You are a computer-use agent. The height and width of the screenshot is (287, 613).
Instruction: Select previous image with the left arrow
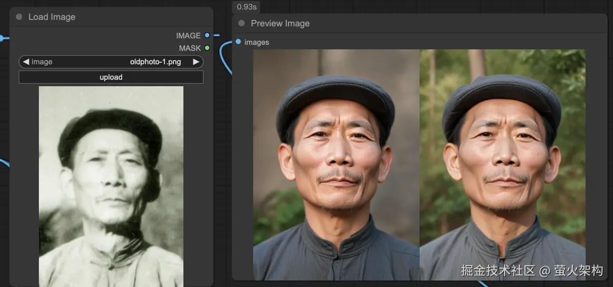26,62
